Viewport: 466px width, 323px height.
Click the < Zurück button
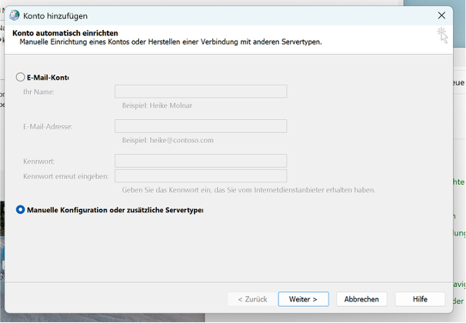click(x=252, y=298)
